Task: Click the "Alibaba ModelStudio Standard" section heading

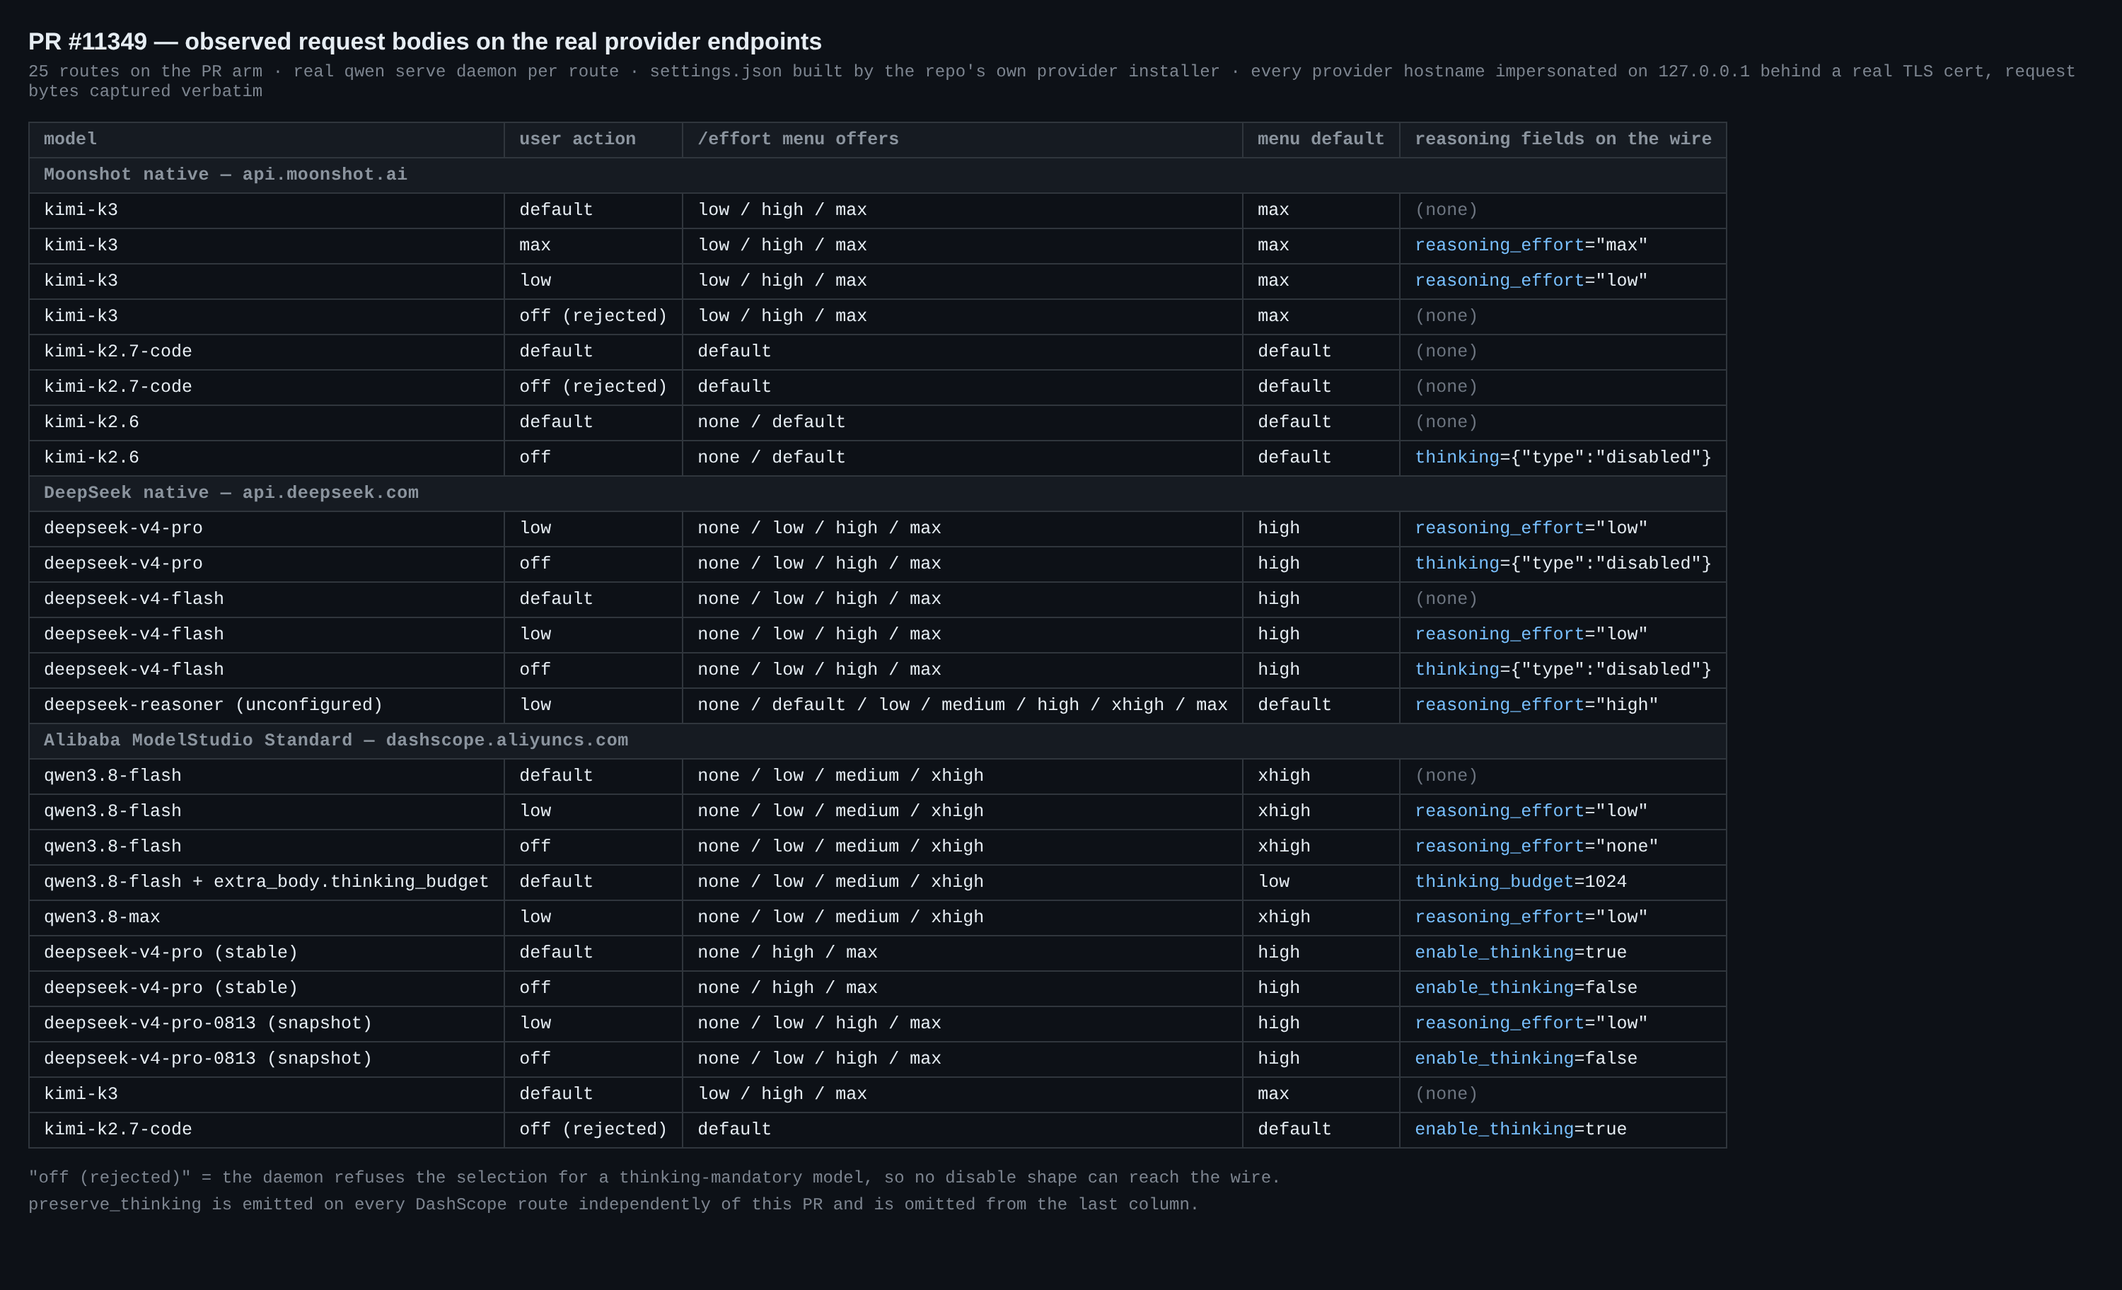Action: point(336,740)
